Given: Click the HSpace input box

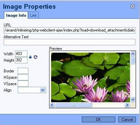Looking at the screenshot, I should coord(23,77).
